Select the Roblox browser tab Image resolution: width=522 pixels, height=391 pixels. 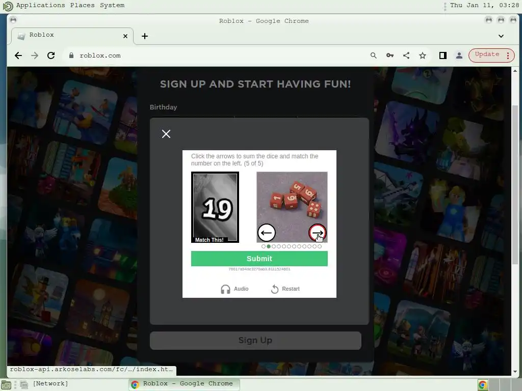72,35
